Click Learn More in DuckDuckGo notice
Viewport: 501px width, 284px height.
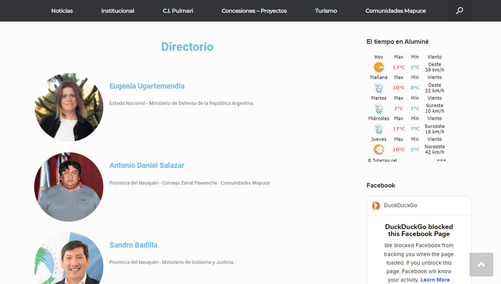[435, 280]
